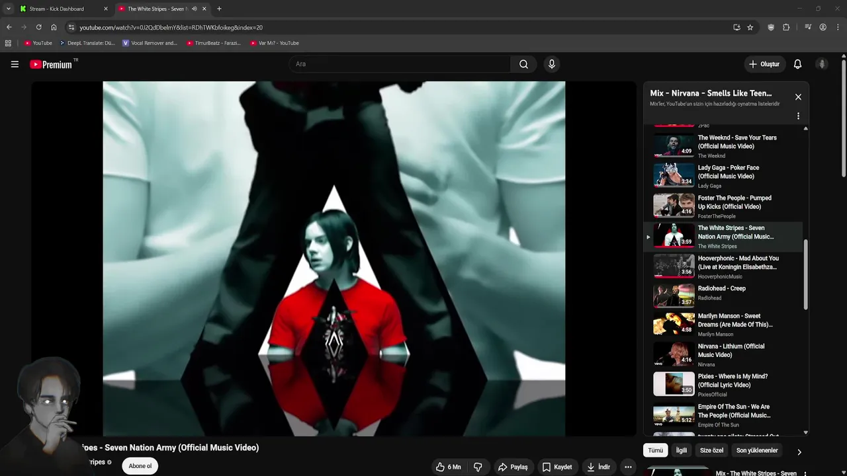Open browser tab search dropdown
Image resolution: width=847 pixels, height=476 pixels.
pos(8,9)
